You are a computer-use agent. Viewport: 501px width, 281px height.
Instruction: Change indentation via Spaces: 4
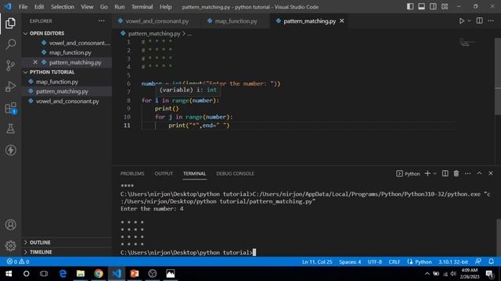(x=350, y=262)
